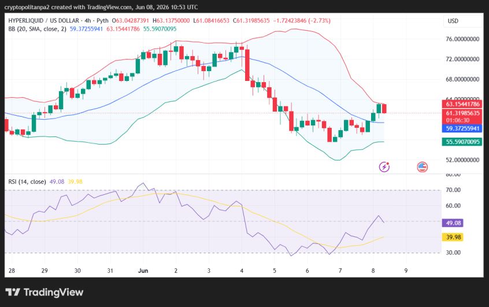Click the purple 49.08 RSI value tag

[453, 223]
